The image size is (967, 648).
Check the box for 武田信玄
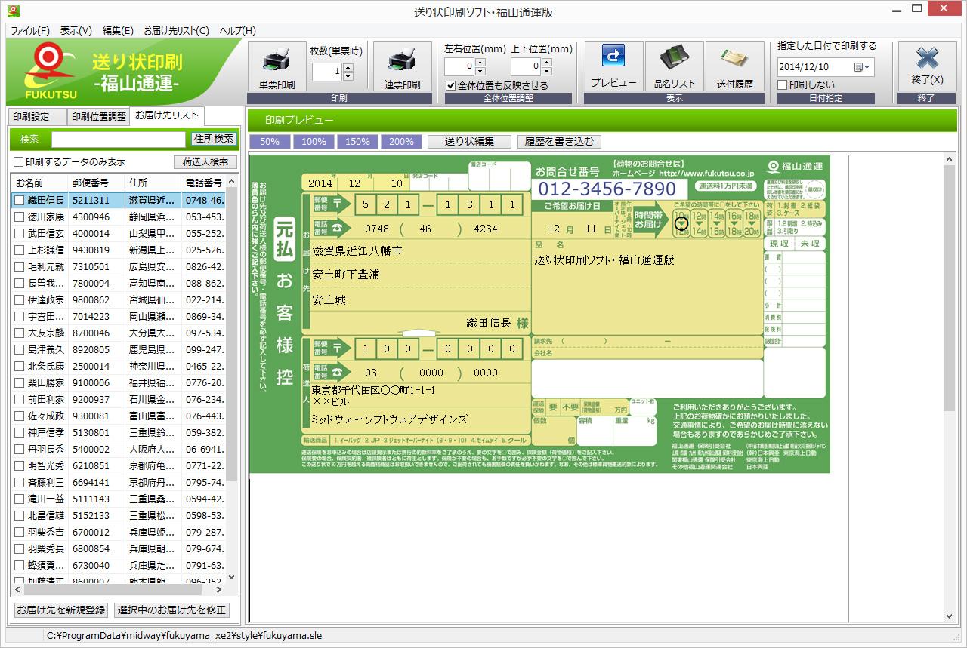tap(19, 234)
